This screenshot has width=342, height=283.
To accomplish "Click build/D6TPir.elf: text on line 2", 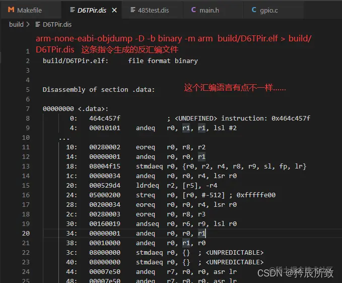I will 76,61.
